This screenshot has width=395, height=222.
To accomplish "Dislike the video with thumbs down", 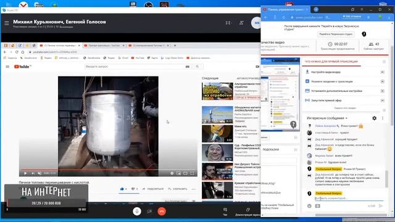I will [x=133, y=189].
